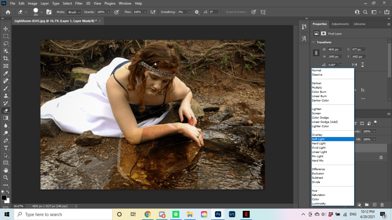Choose the Hand tool
This screenshot has height=220, width=392.
pos(6,170)
